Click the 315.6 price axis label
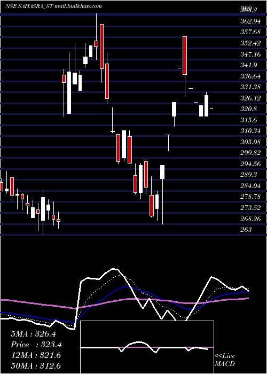 pyautogui.click(x=249, y=120)
